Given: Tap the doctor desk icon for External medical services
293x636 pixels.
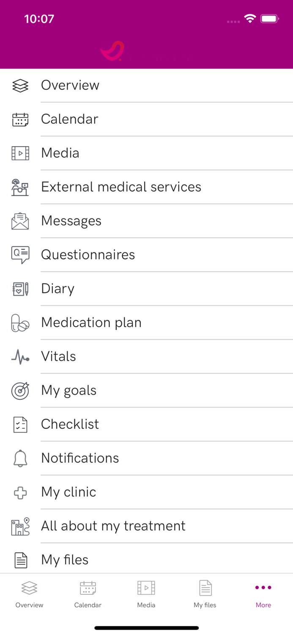Looking at the screenshot, I should pyautogui.click(x=20, y=187).
